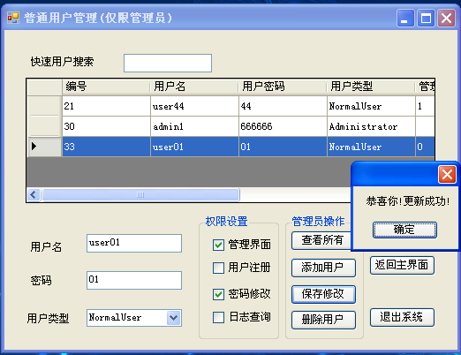Select cell with 编号 30

tap(106, 126)
